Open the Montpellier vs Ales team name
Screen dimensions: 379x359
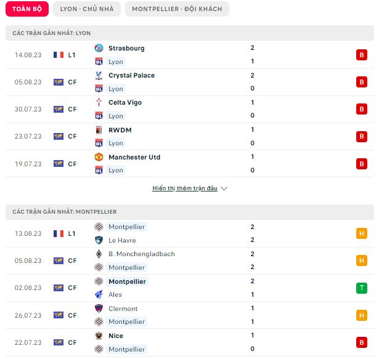127,281
